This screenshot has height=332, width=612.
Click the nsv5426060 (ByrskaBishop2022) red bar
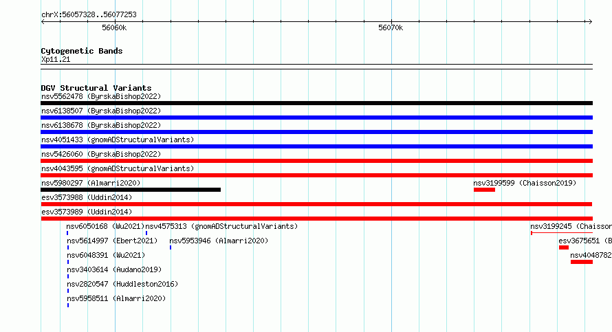(316, 161)
